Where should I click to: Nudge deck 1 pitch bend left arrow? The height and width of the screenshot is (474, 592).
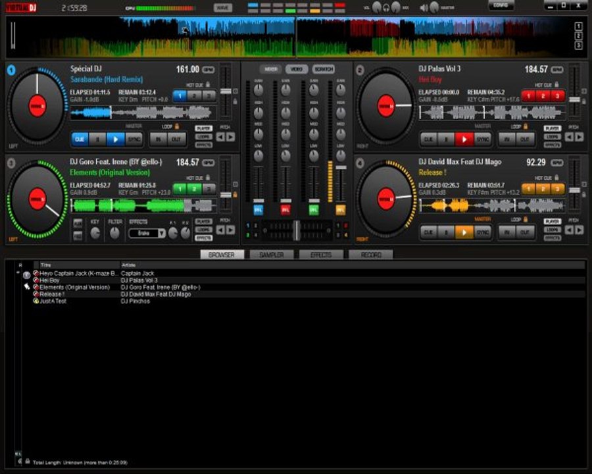pyautogui.click(x=220, y=137)
